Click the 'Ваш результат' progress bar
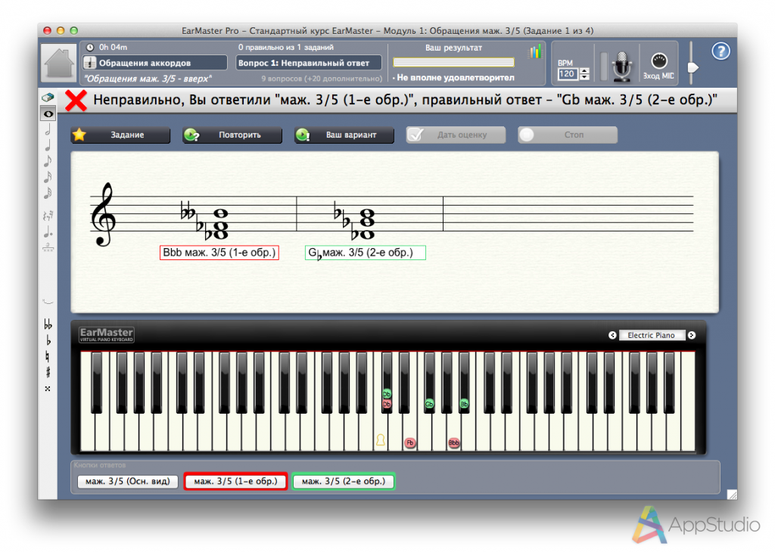The height and width of the screenshot is (552, 775). pyautogui.click(x=453, y=62)
